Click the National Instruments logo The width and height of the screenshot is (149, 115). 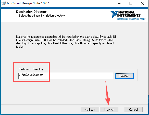[x=128, y=15]
